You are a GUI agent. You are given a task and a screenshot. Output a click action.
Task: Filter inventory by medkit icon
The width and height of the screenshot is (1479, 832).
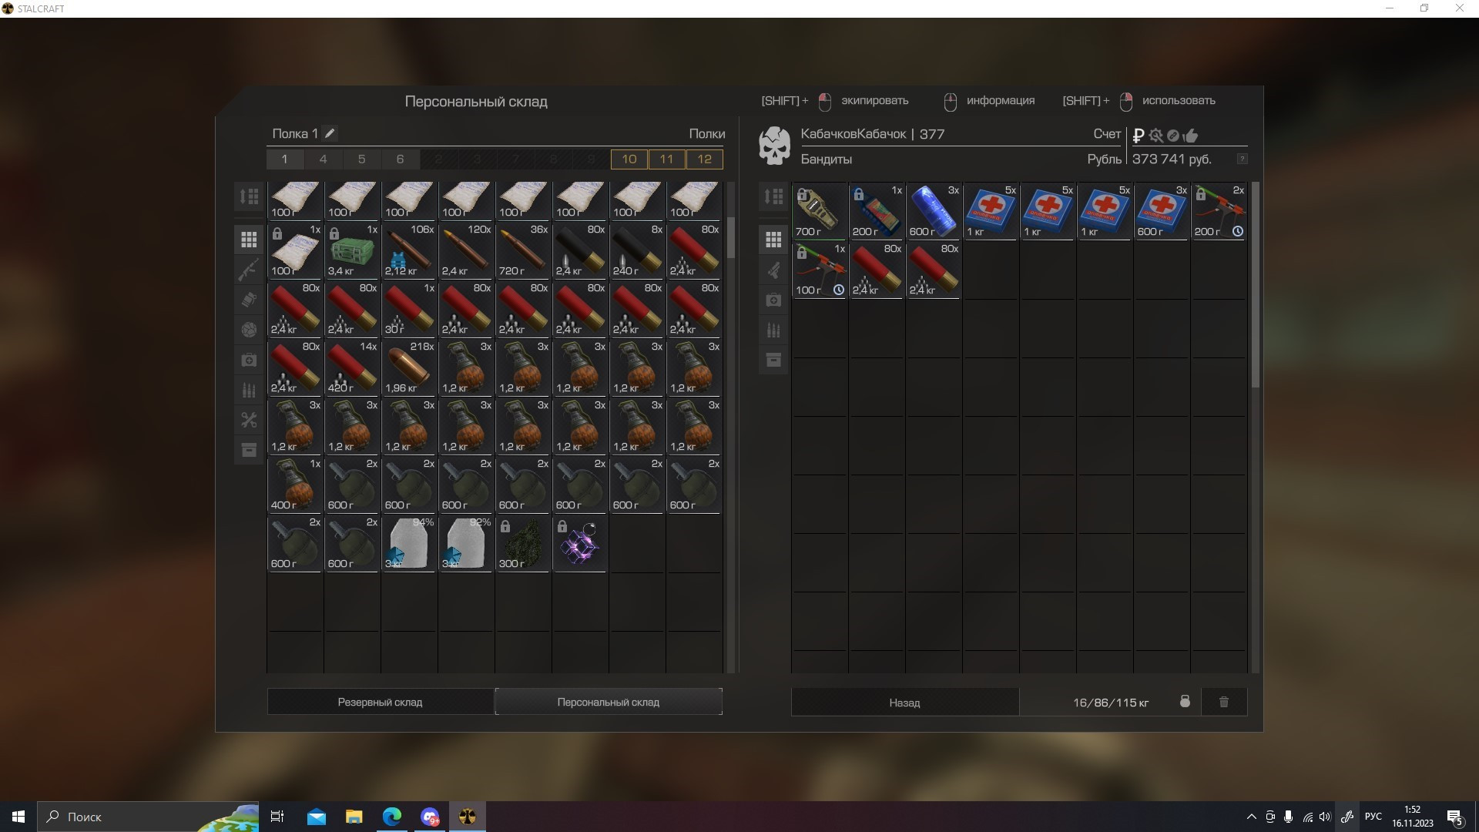(773, 300)
